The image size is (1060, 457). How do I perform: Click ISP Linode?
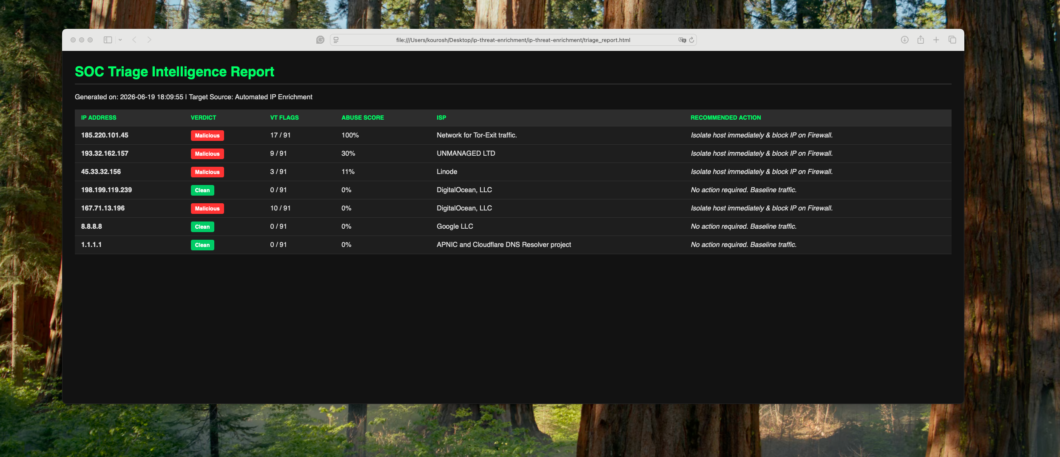pyautogui.click(x=447, y=171)
